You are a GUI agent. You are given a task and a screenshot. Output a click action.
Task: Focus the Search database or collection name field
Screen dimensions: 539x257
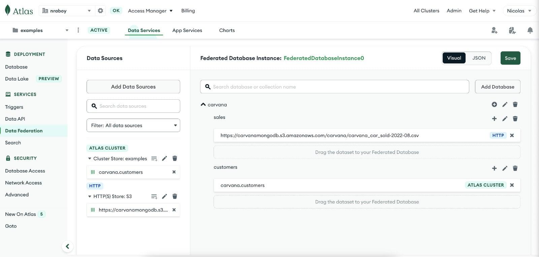[x=335, y=87]
